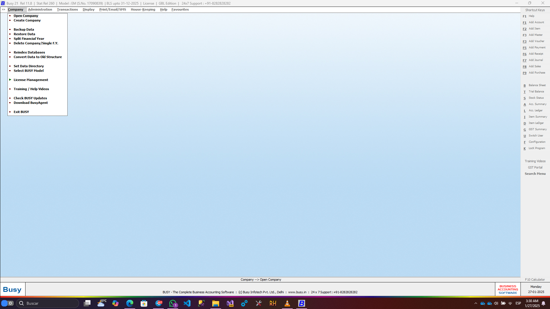Choose Convert Data to Old Structure

38,57
